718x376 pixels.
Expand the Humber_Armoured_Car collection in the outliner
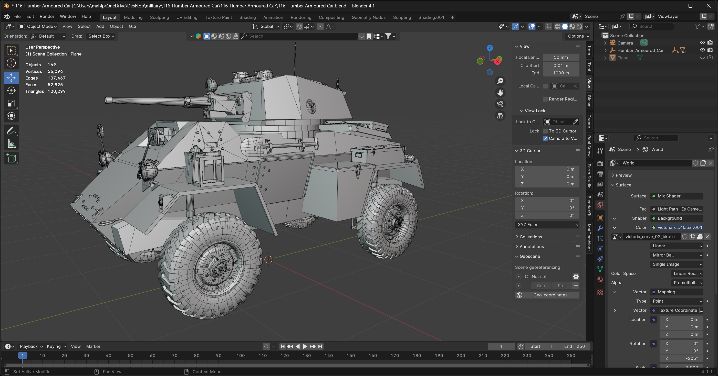click(605, 50)
